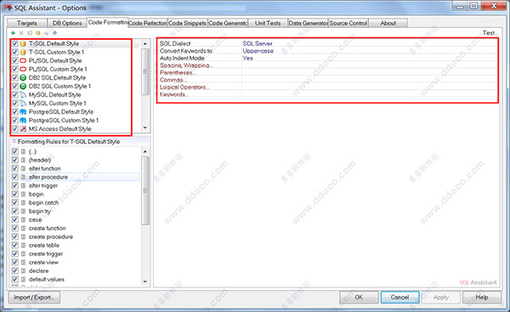Disable the 'alter procedure' rule checkbox

tap(15, 176)
